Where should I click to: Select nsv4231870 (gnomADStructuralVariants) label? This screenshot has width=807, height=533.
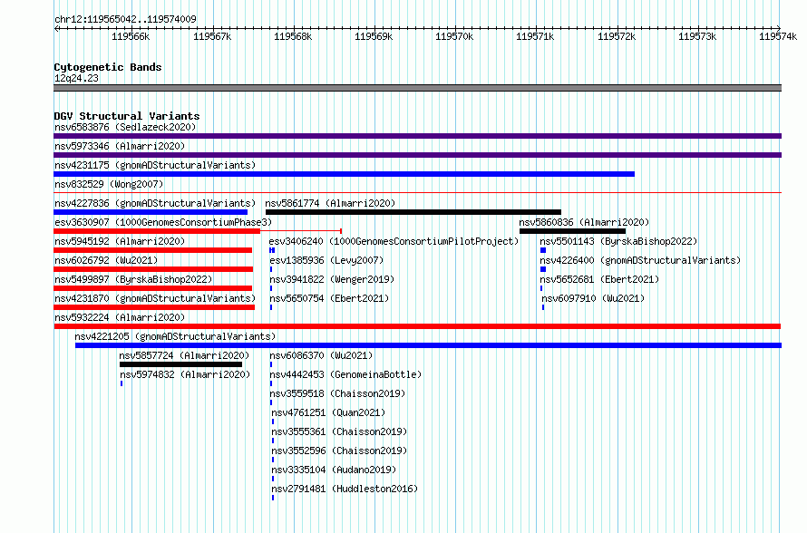coord(155,298)
